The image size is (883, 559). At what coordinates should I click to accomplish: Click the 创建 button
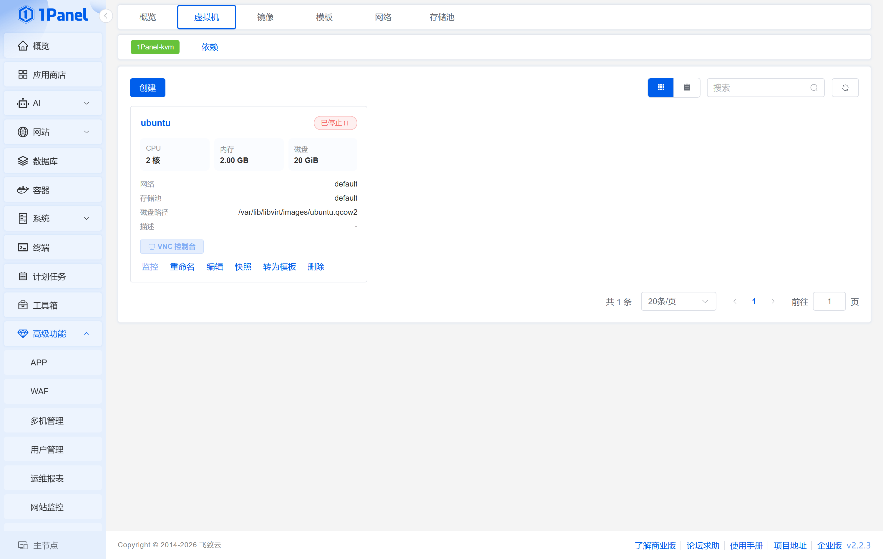(148, 88)
